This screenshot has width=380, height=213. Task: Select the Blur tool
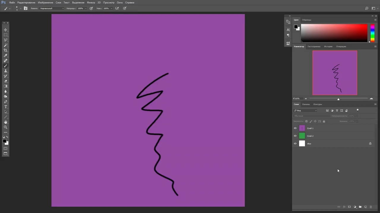tap(5, 91)
